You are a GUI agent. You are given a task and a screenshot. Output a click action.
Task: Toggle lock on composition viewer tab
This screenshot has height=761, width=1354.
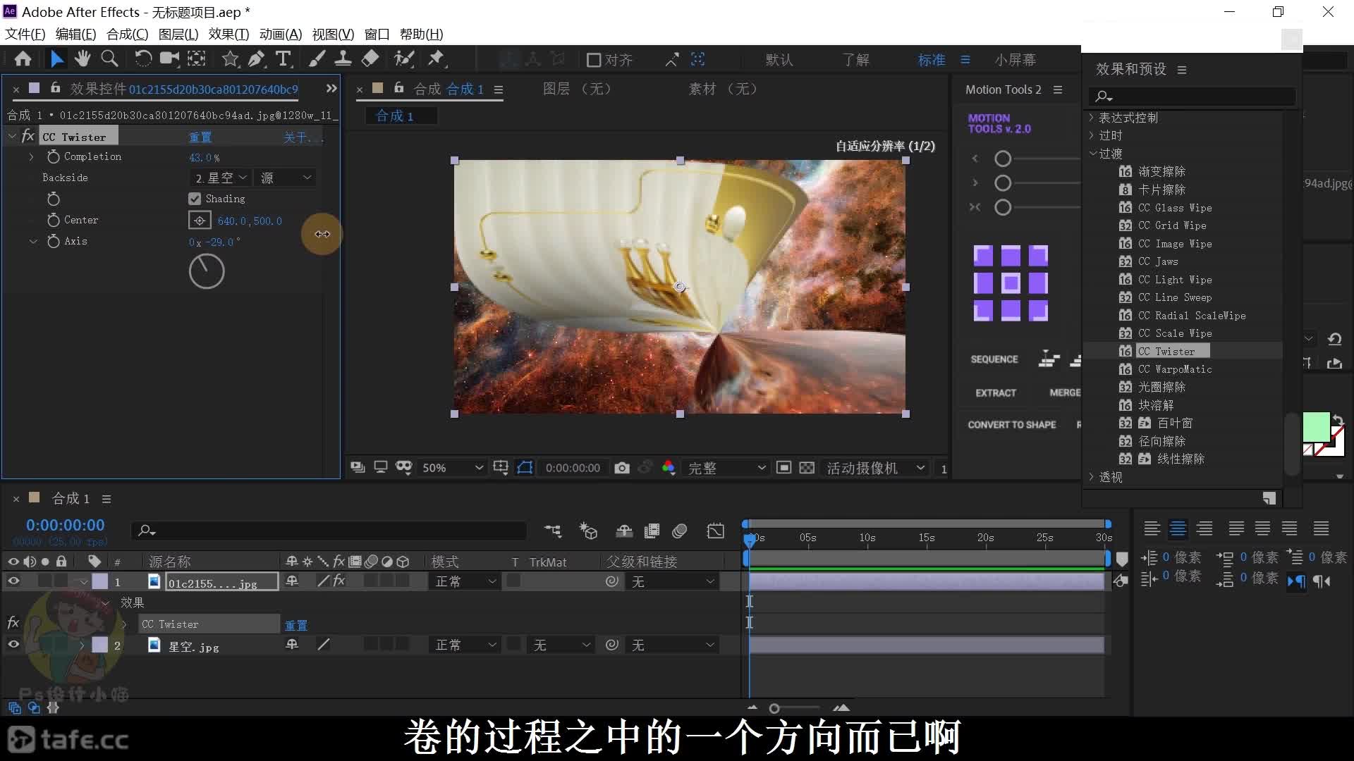[x=399, y=88]
